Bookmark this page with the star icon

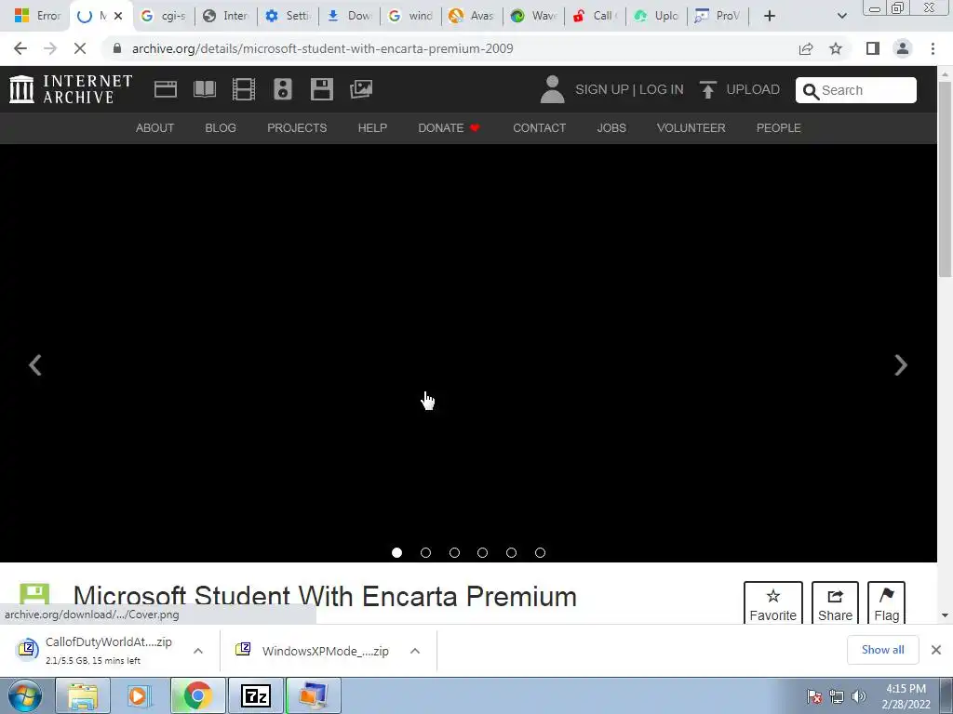[x=836, y=48]
